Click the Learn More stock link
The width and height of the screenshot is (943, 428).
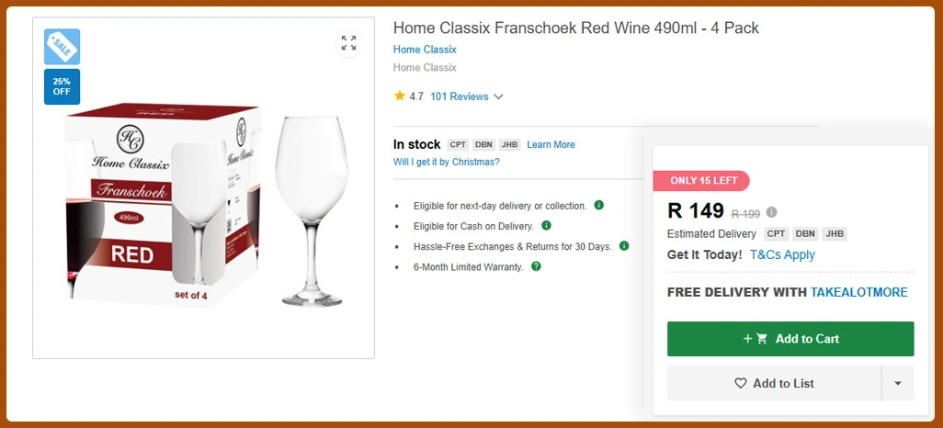[x=551, y=145]
